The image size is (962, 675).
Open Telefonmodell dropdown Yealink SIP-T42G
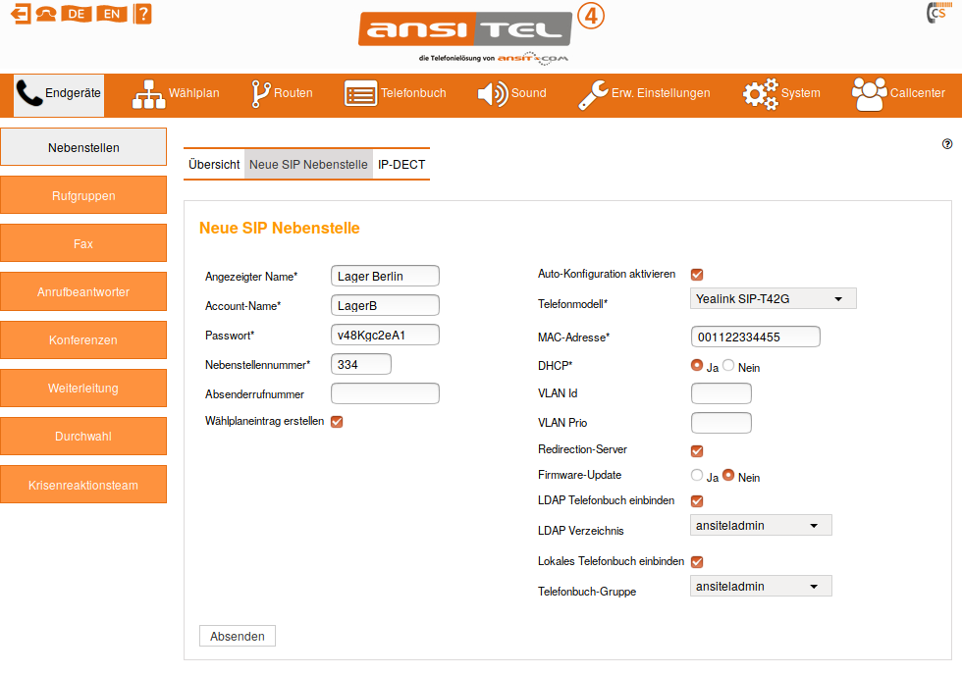pyautogui.click(x=774, y=299)
